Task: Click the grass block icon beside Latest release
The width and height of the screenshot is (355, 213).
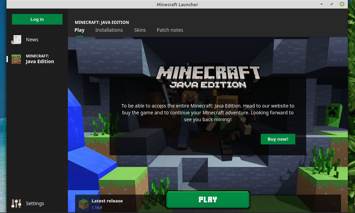Action: coord(83,204)
